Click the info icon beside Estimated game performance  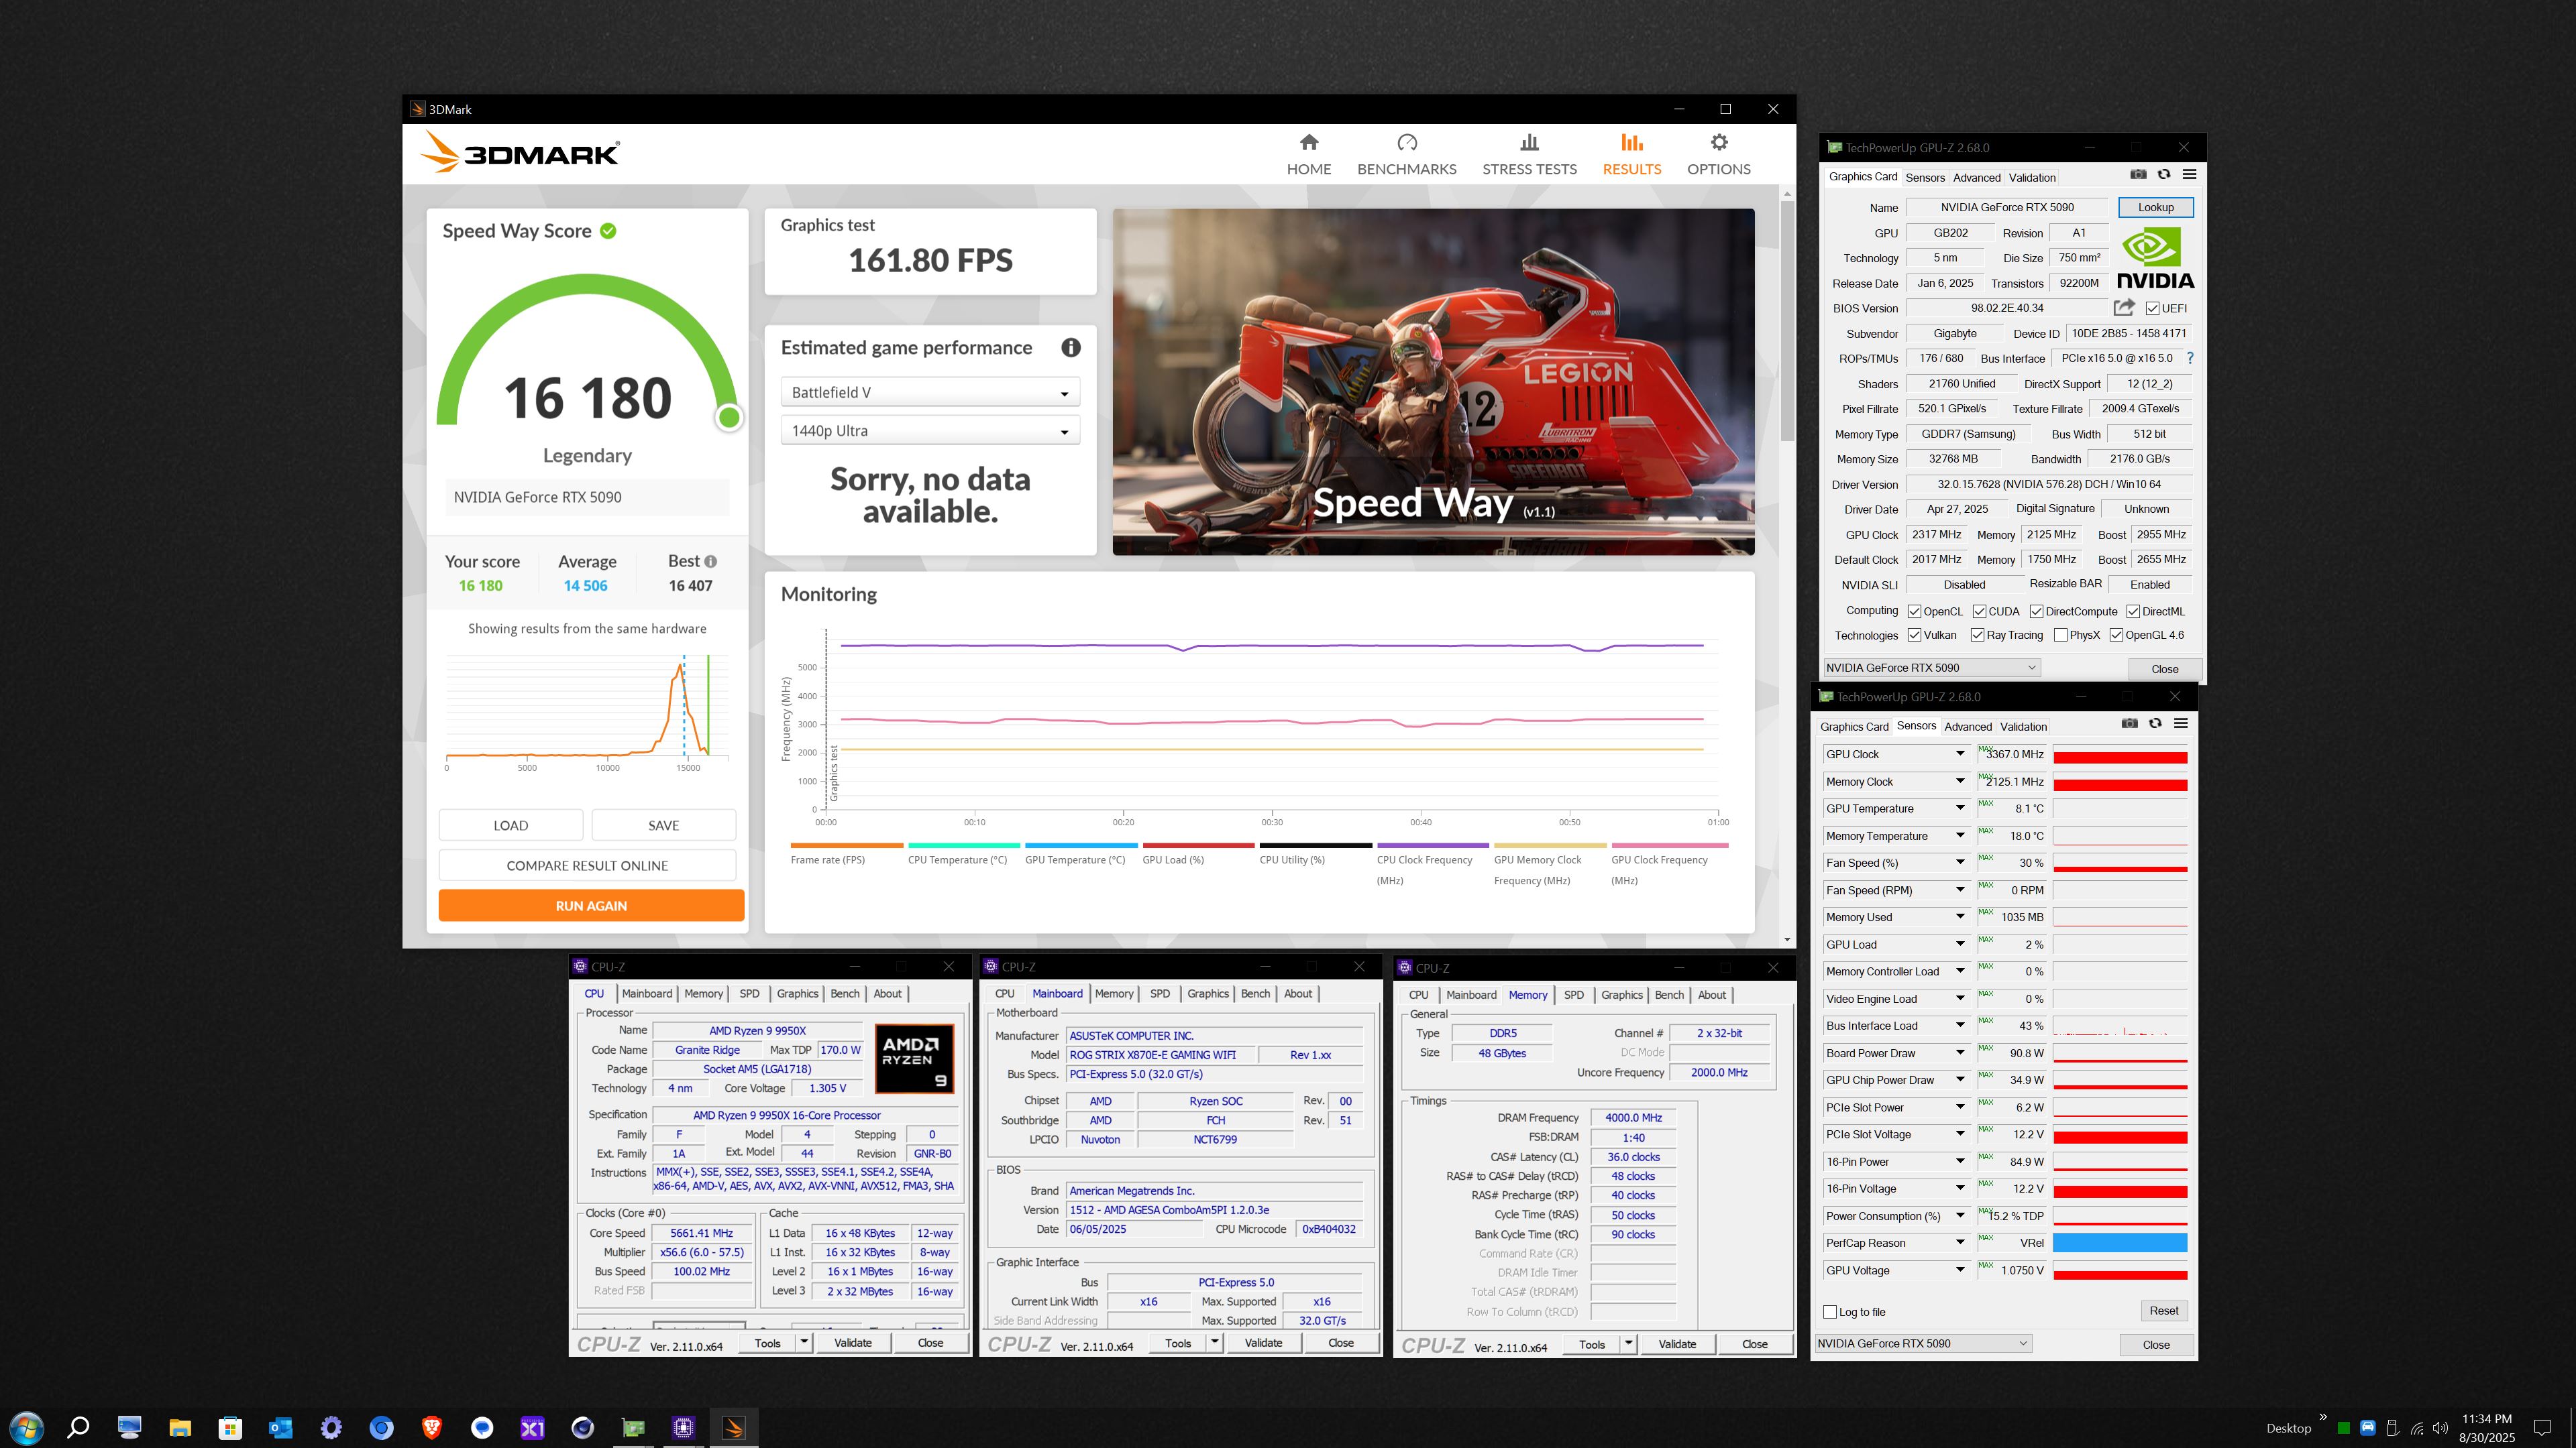click(x=1070, y=348)
